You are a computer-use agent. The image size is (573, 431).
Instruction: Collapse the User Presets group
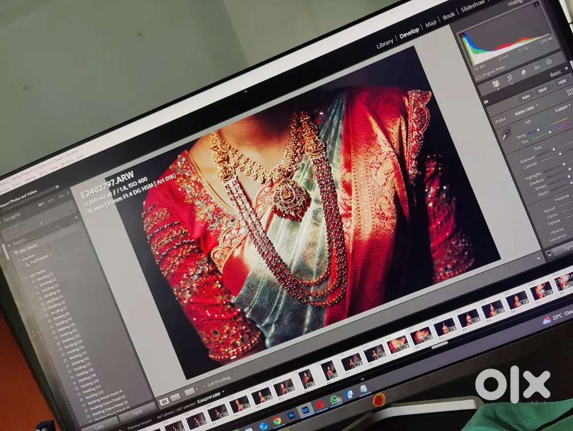(25, 276)
